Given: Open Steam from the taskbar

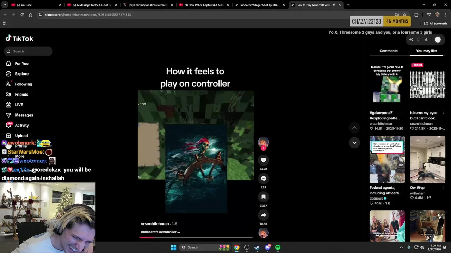Looking at the screenshot, I should click(x=257, y=247).
